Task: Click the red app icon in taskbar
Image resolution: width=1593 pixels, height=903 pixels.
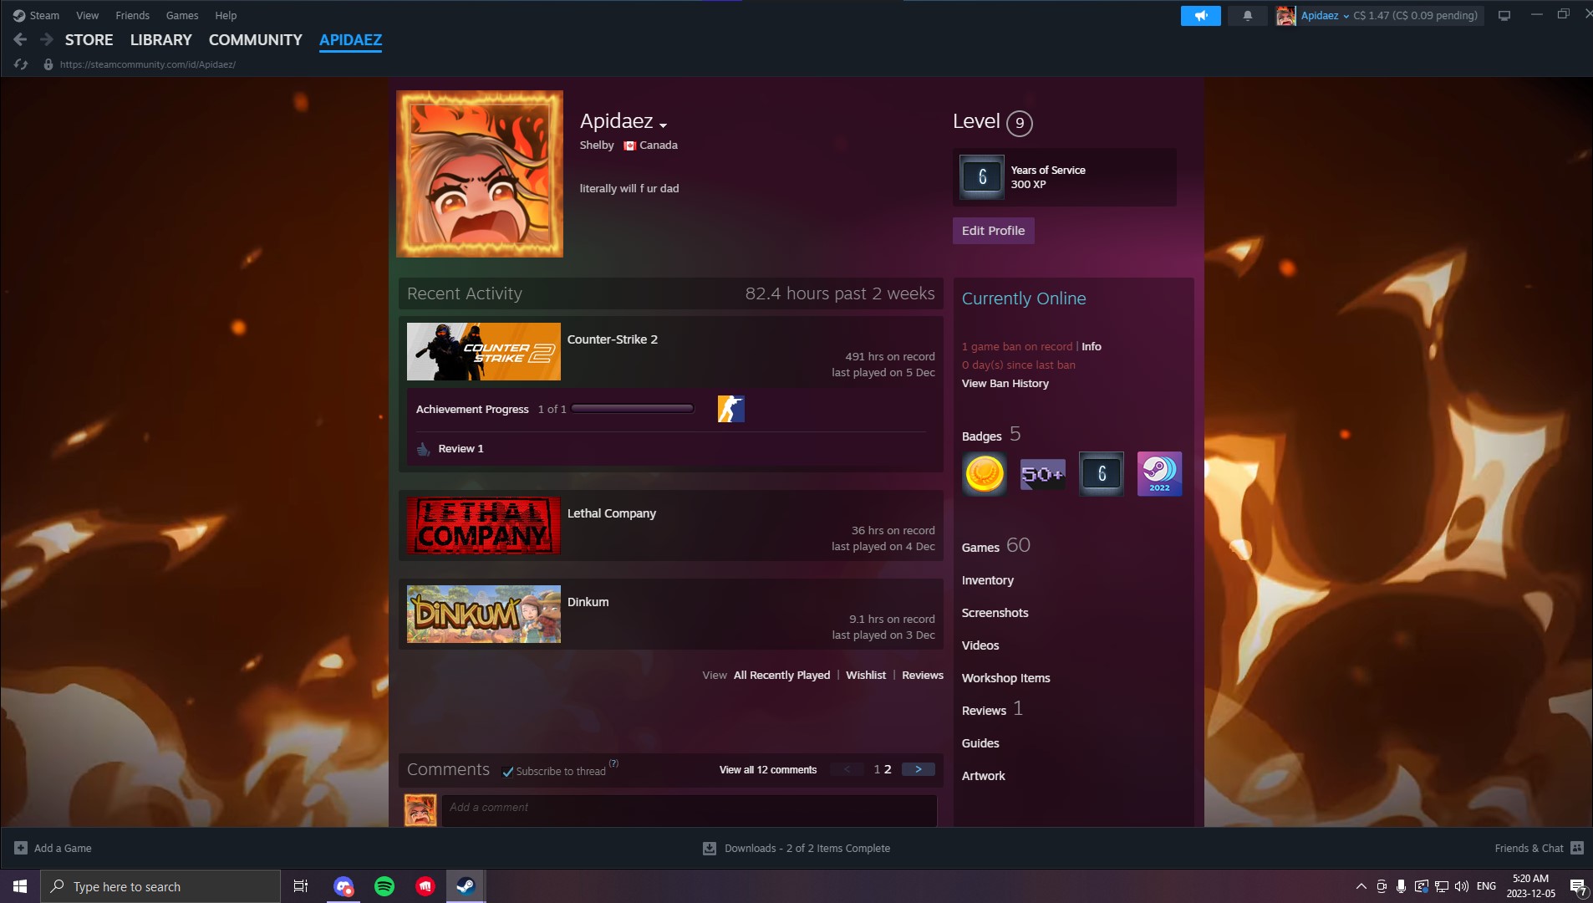Action: tap(425, 886)
